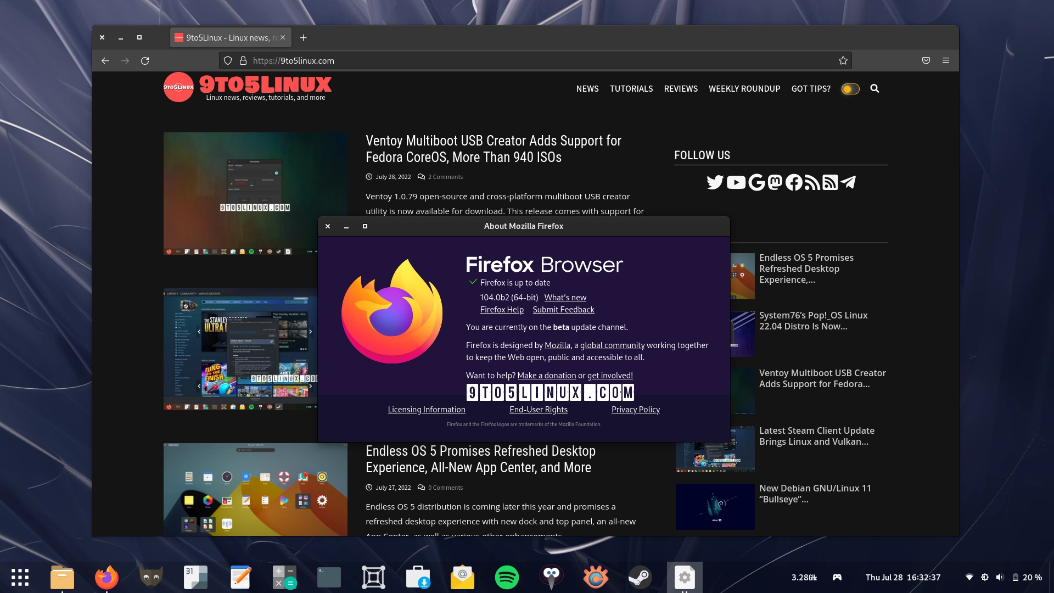Open the What's new link
Screen dimensions: 1054x593
tap(565, 297)
